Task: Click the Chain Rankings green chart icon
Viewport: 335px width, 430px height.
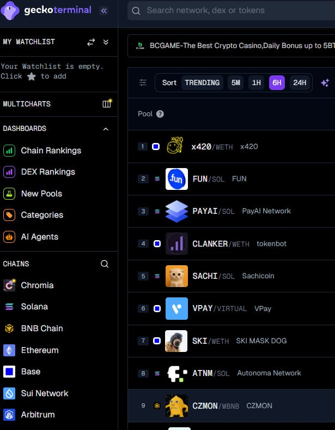Action: pos(9,151)
